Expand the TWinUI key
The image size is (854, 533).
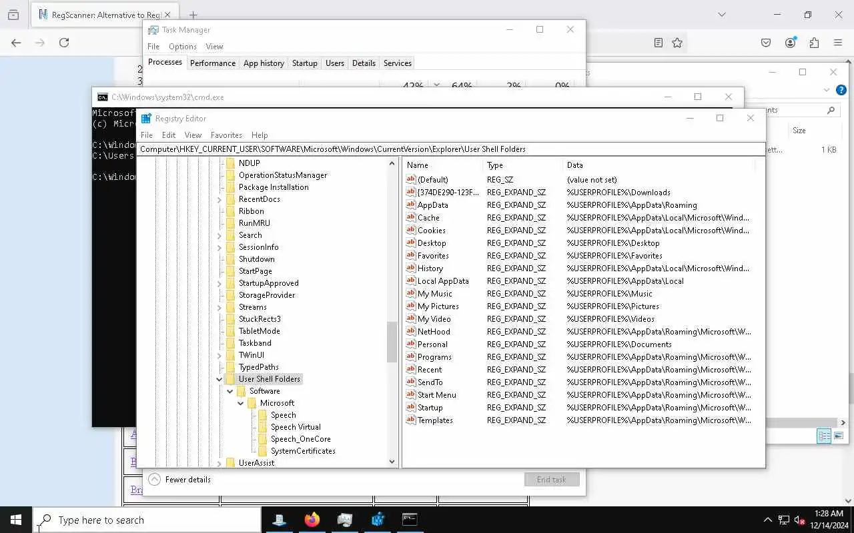pos(220,355)
